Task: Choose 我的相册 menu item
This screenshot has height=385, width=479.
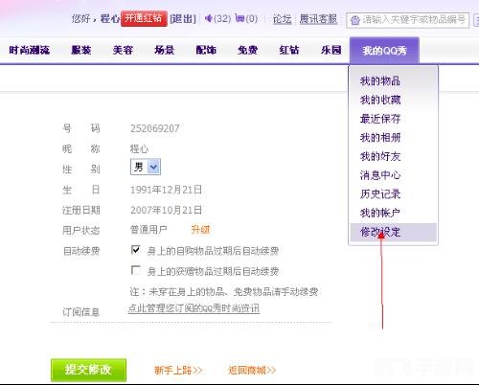Action: click(380, 138)
